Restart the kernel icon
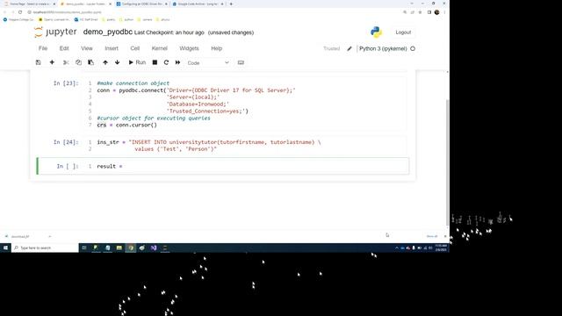 point(166,62)
